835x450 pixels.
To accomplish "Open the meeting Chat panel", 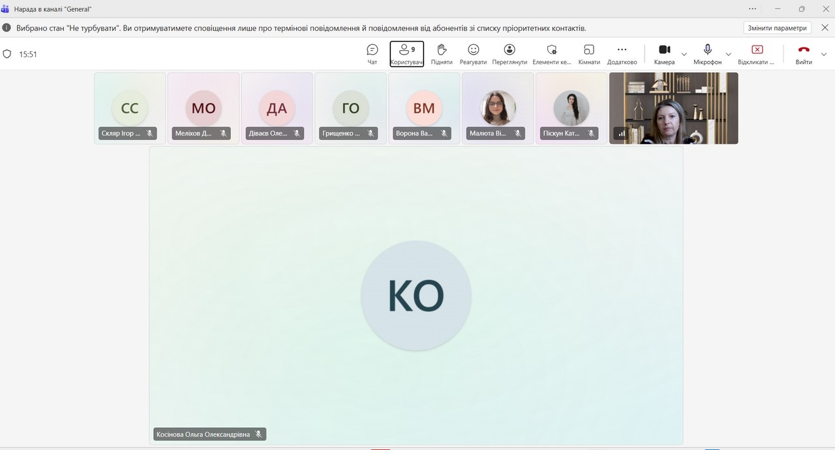I will click(372, 54).
